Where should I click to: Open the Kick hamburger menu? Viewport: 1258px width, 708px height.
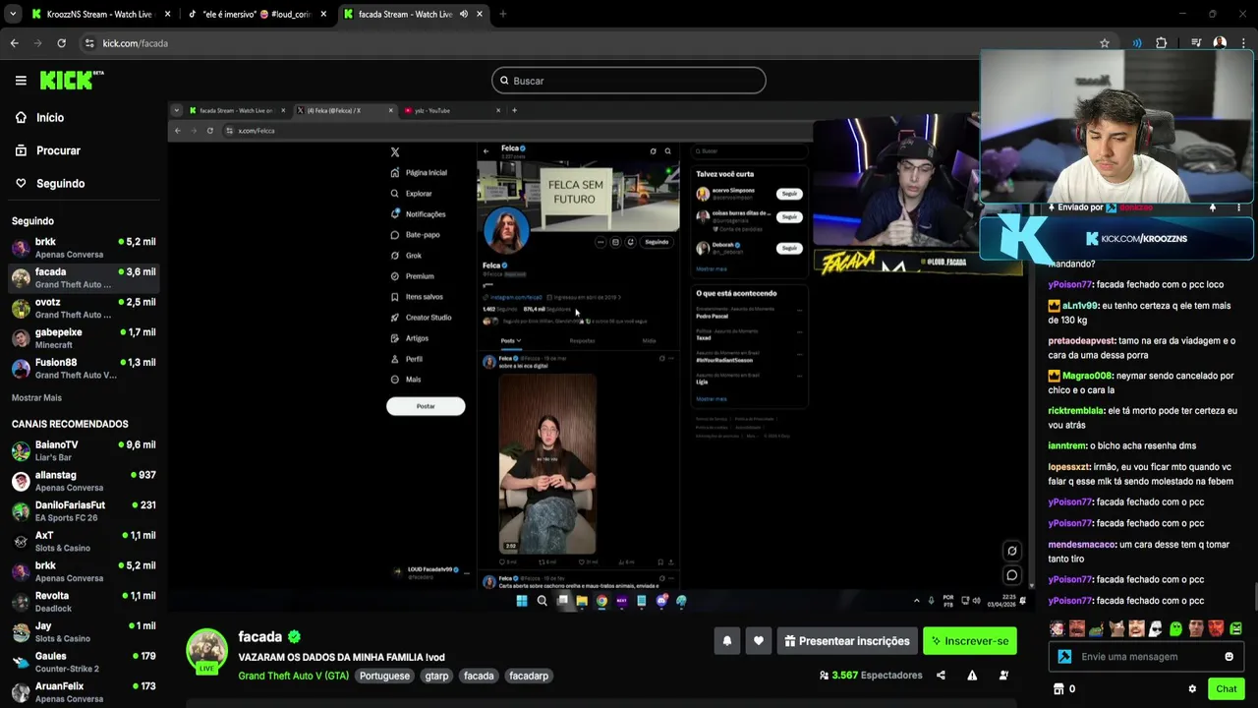click(21, 81)
